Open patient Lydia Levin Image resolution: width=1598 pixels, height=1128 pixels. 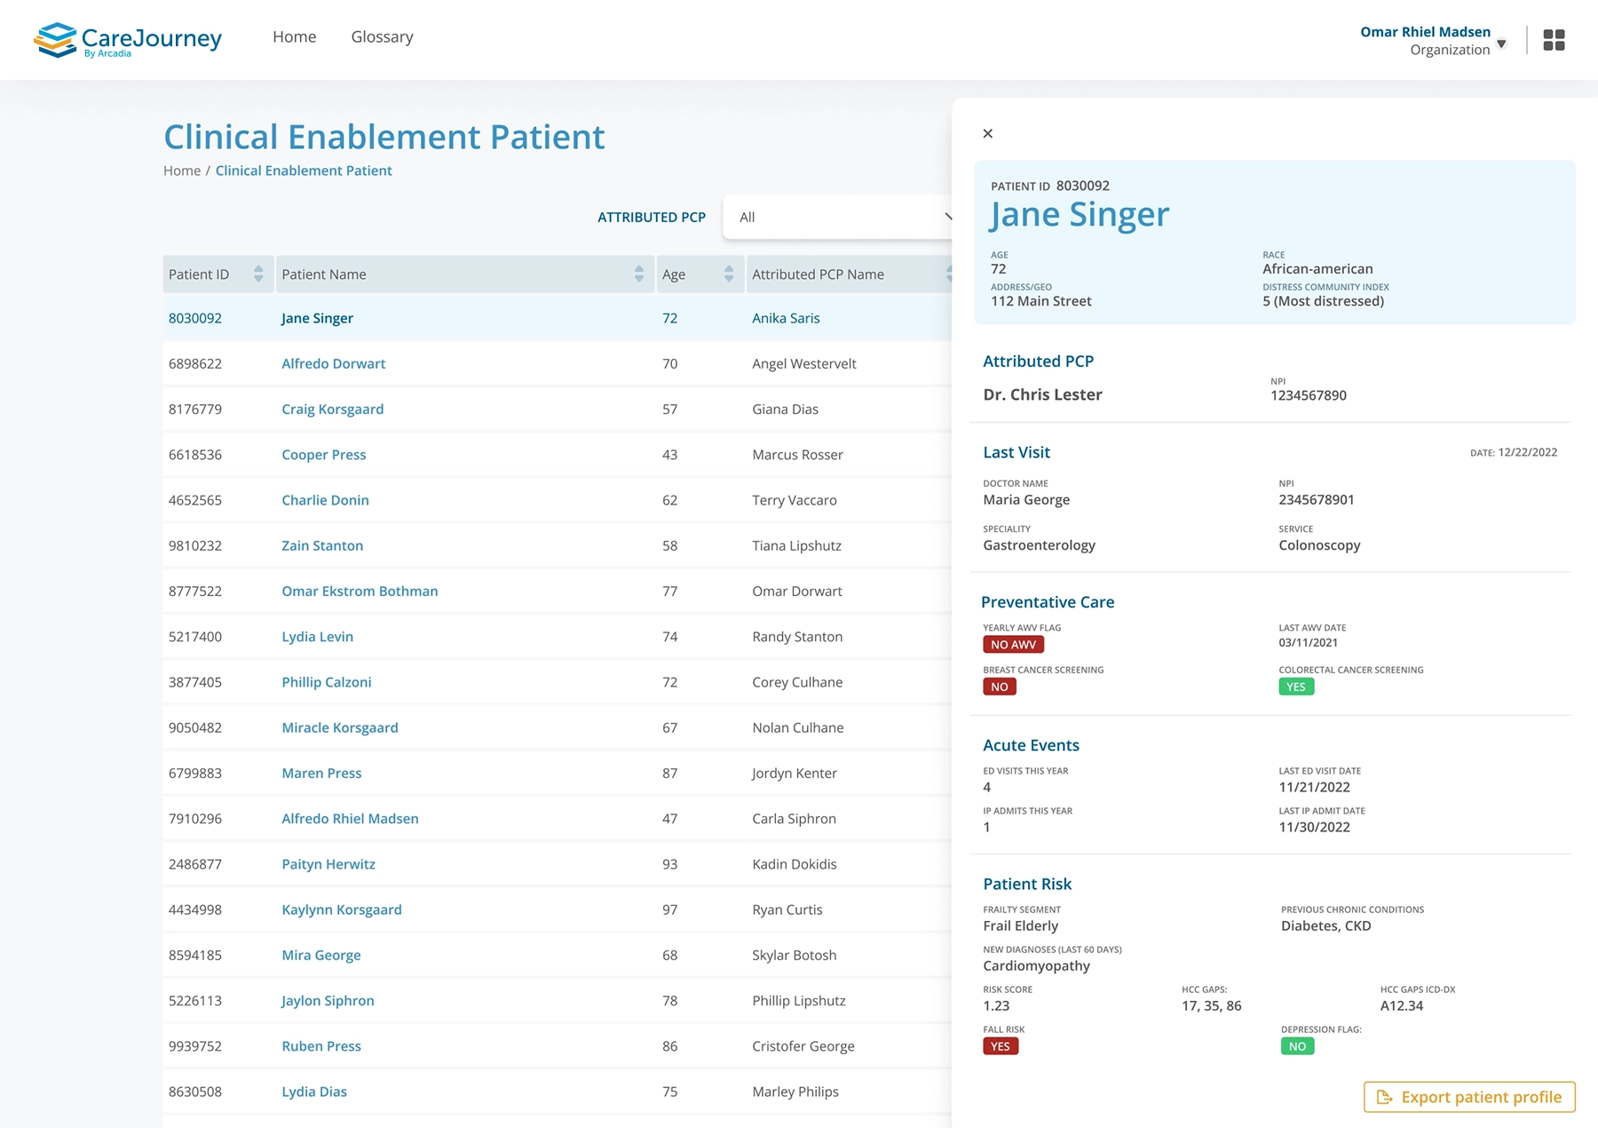click(x=317, y=637)
